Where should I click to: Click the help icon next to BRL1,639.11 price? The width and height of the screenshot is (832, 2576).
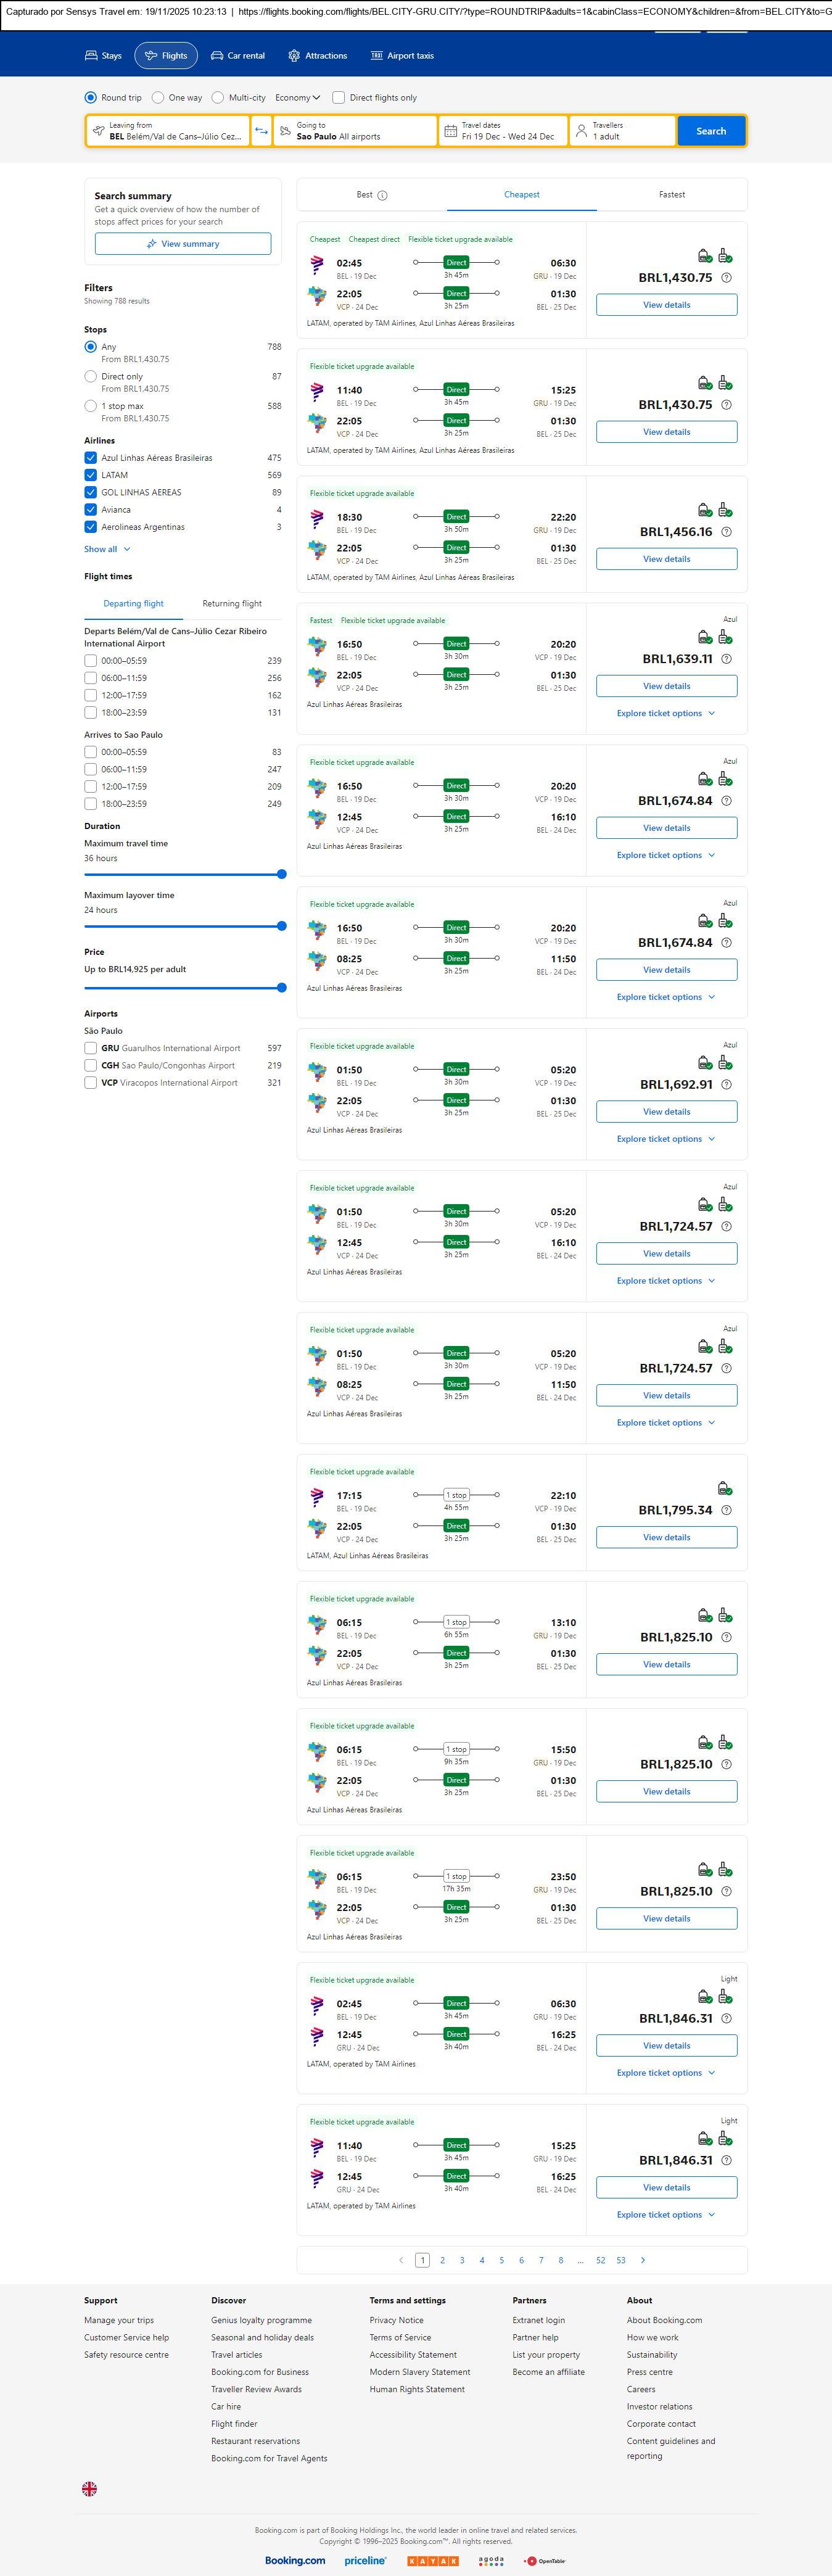pyautogui.click(x=726, y=659)
